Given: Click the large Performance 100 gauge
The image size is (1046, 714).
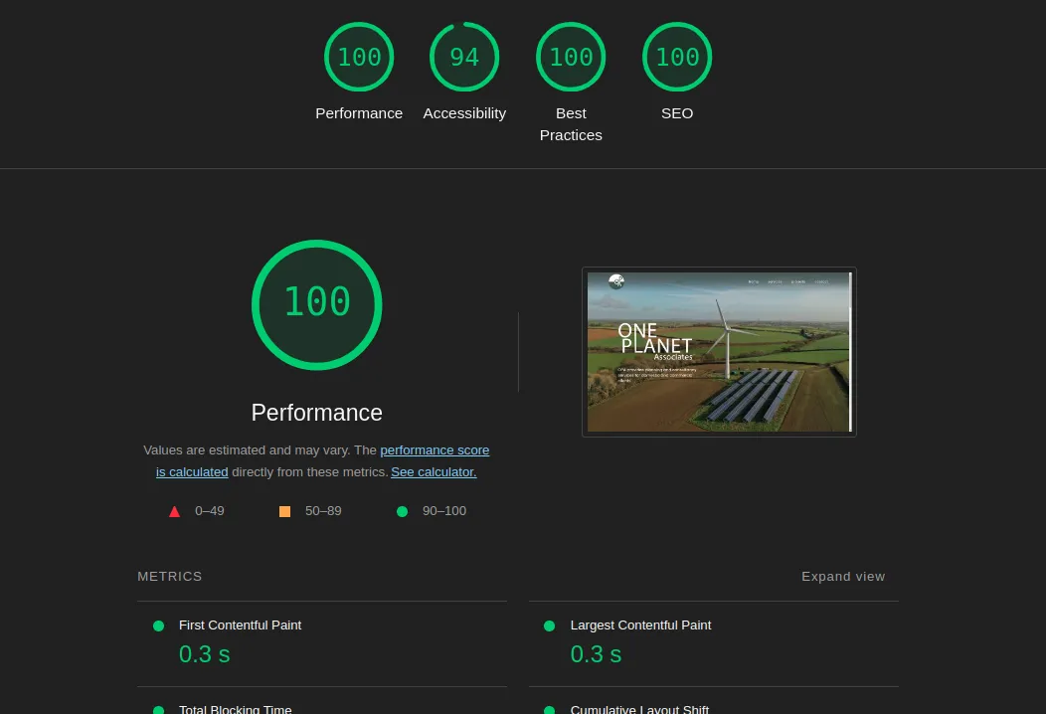Looking at the screenshot, I should [x=317, y=304].
